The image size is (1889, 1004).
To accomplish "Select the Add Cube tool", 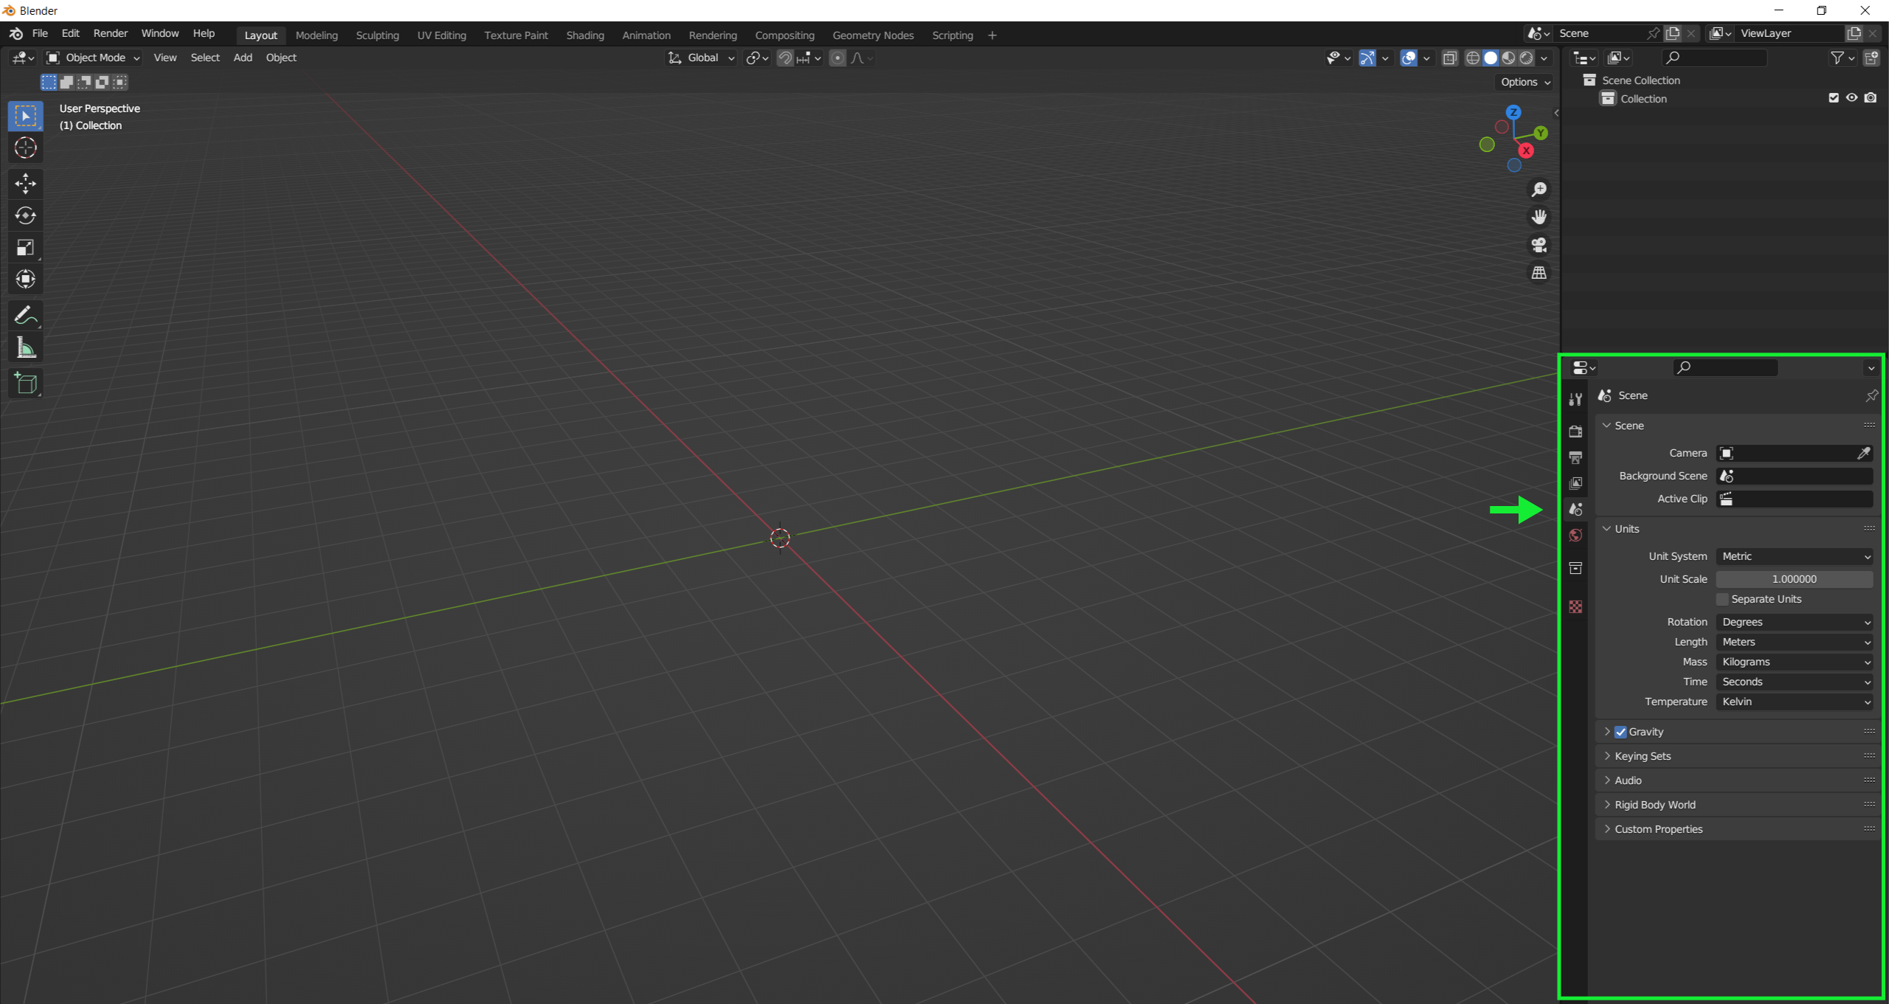I will 25,384.
